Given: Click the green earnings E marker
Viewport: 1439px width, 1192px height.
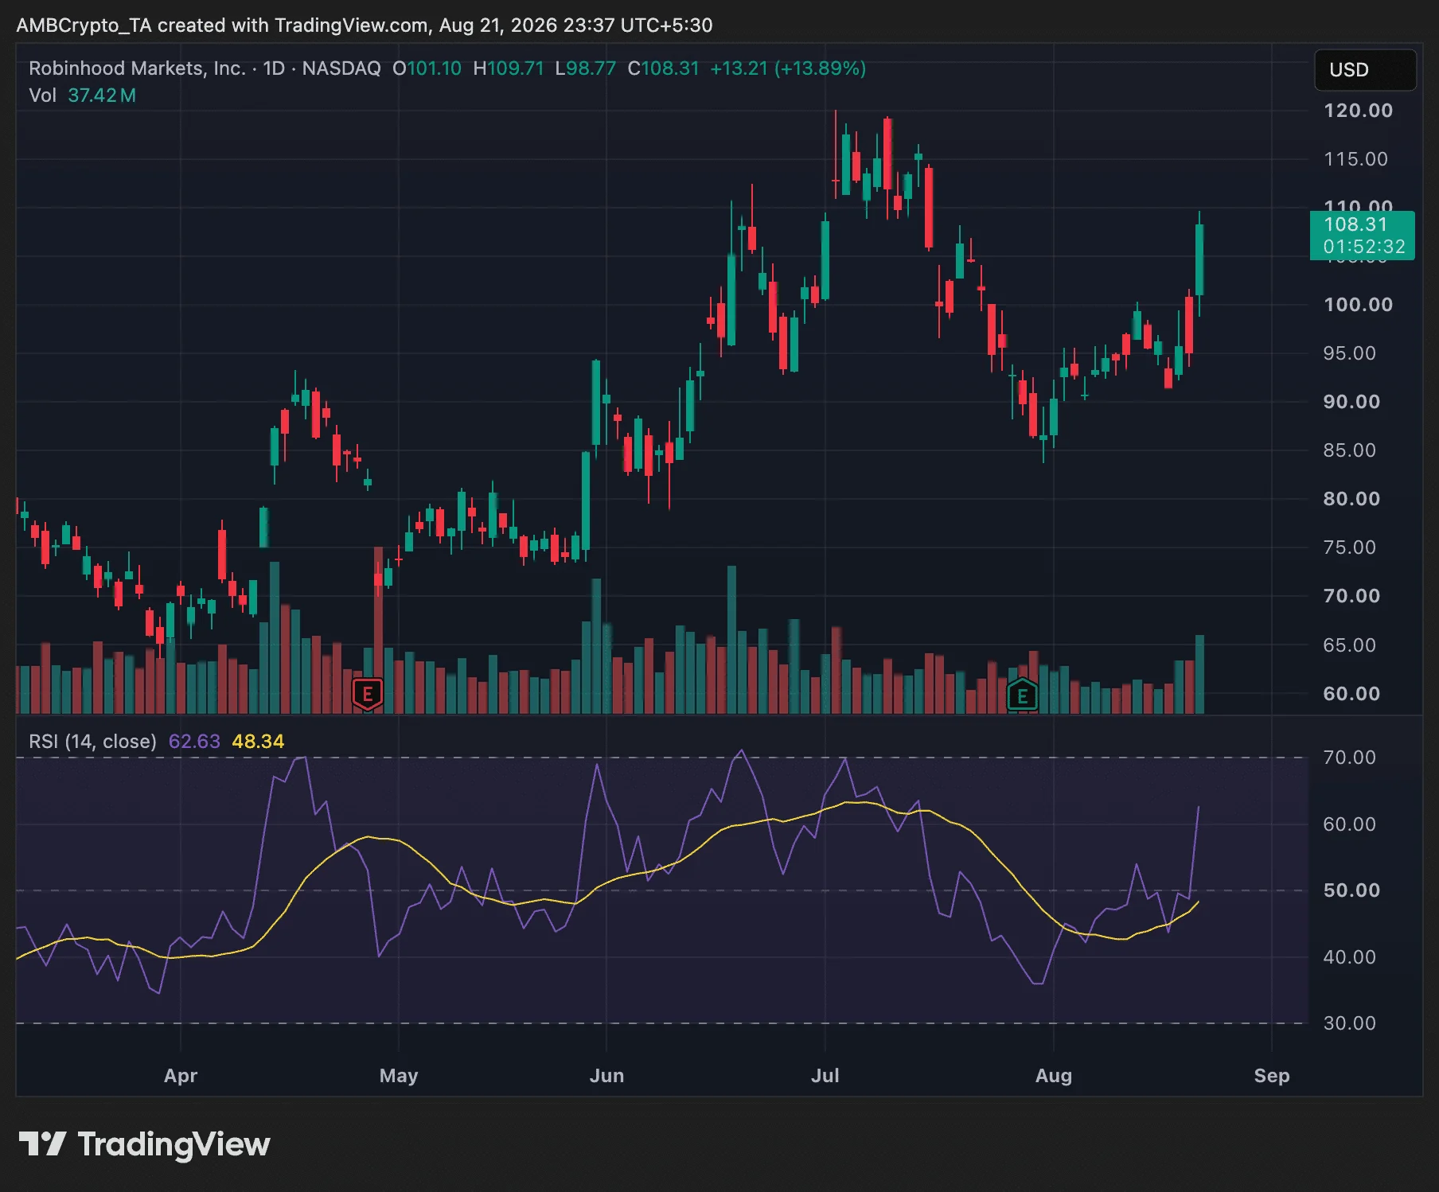Looking at the screenshot, I should point(1022,695).
